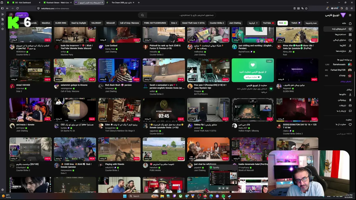Click the Spotify icon in the taskbar
Viewport: 356px width, 200px height.
(223, 196)
